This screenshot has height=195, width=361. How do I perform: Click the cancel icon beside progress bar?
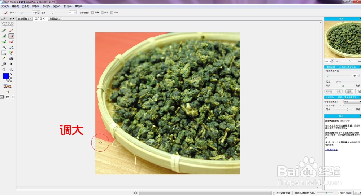(136, 193)
